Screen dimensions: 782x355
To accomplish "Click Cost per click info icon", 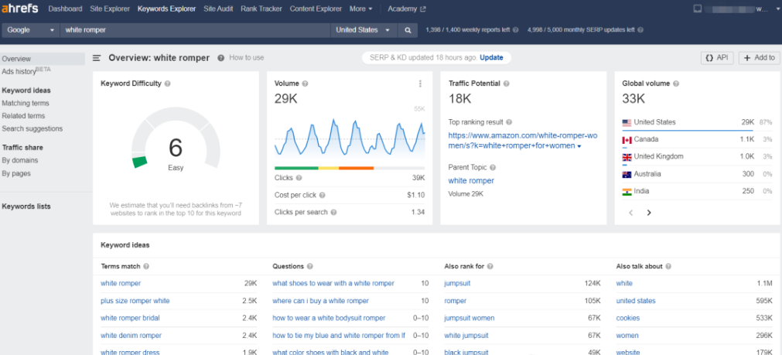I will pos(323,195).
